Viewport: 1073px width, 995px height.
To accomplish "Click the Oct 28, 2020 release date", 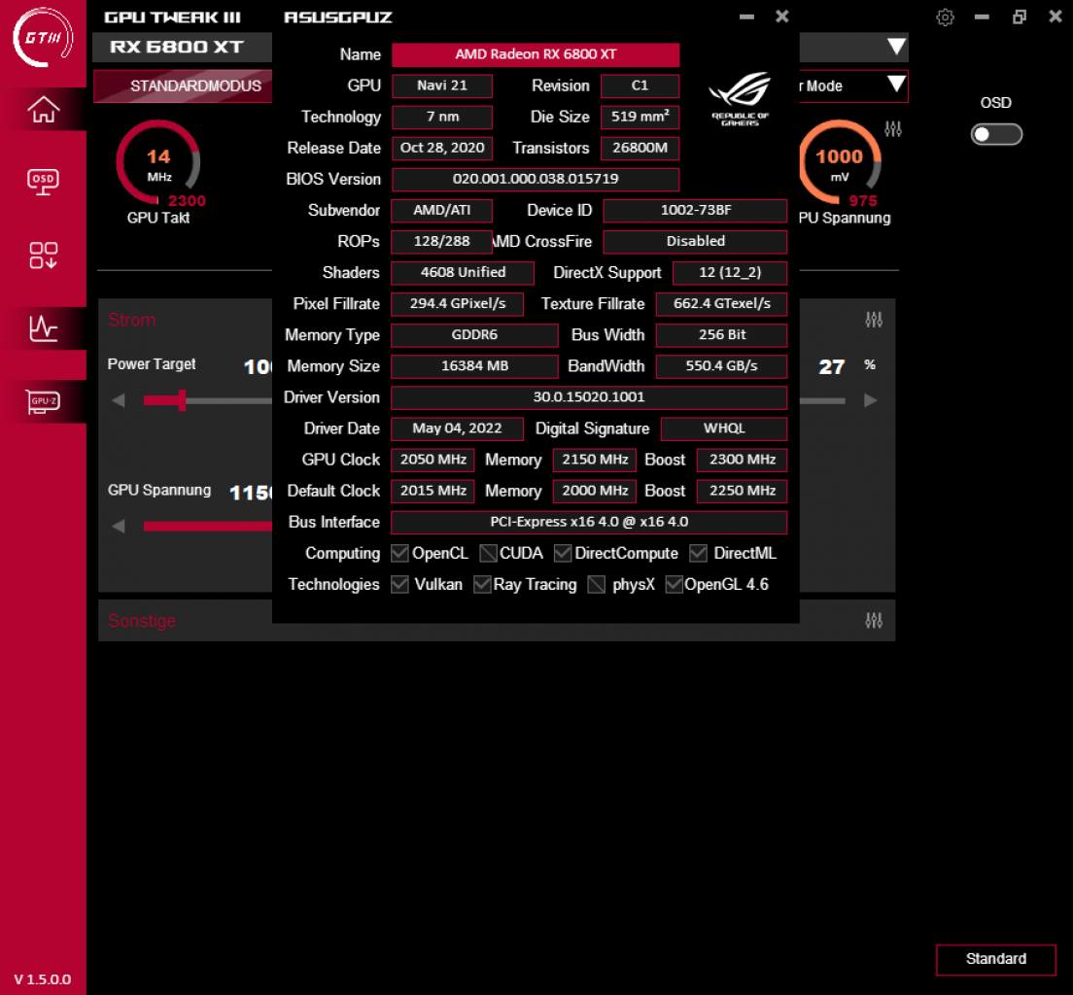I will click(442, 148).
